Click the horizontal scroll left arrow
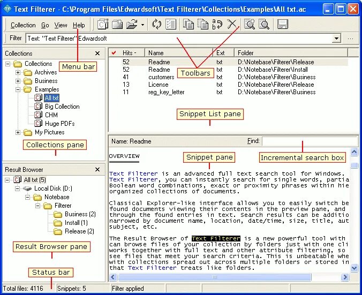Image resolution: width=362 pixels, height=295 pixels. [x=113, y=277]
